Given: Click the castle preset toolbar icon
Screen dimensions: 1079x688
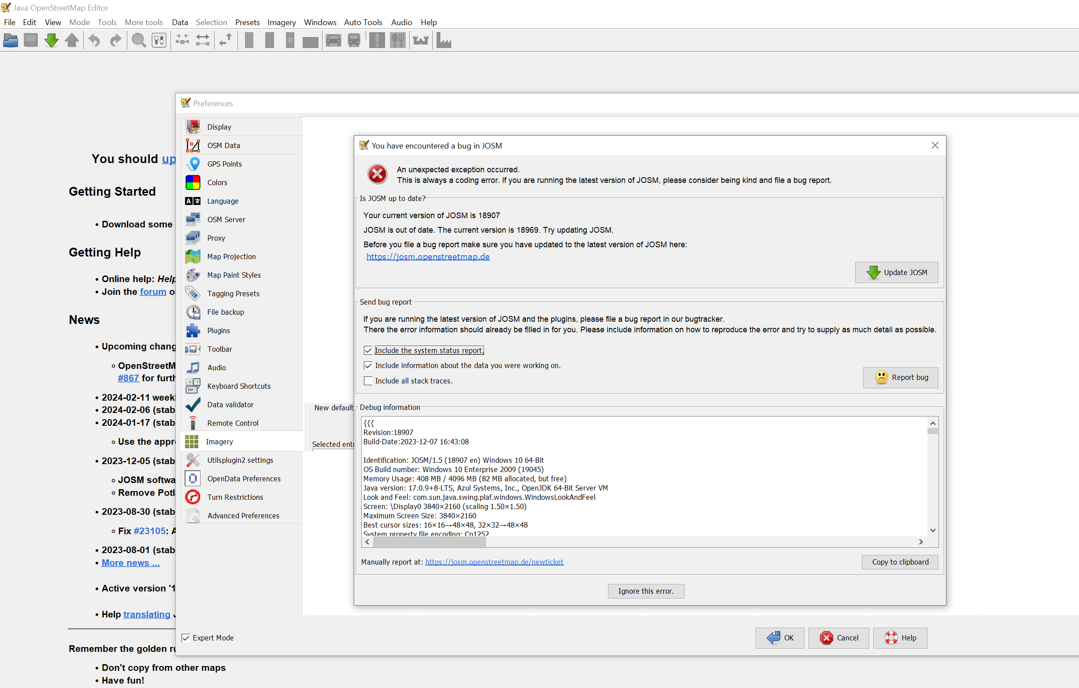Looking at the screenshot, I should 420,41.
